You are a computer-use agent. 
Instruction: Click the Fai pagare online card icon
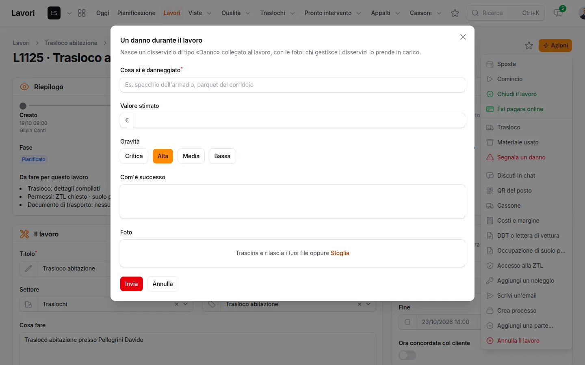[x=490, y=109]
